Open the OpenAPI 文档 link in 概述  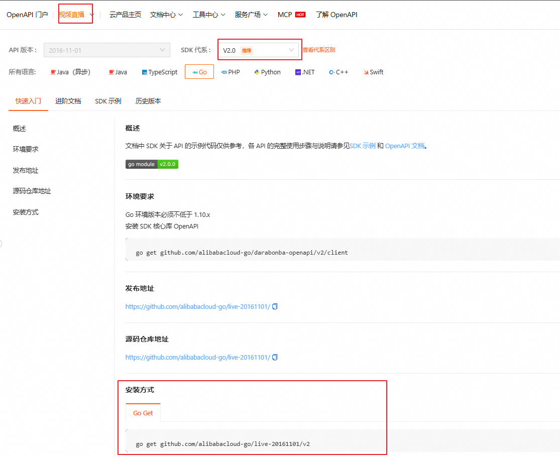pos(405,146)
